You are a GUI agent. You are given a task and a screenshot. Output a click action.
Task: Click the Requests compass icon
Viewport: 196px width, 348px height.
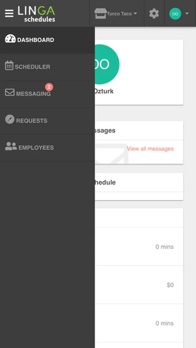pos(10,119)
